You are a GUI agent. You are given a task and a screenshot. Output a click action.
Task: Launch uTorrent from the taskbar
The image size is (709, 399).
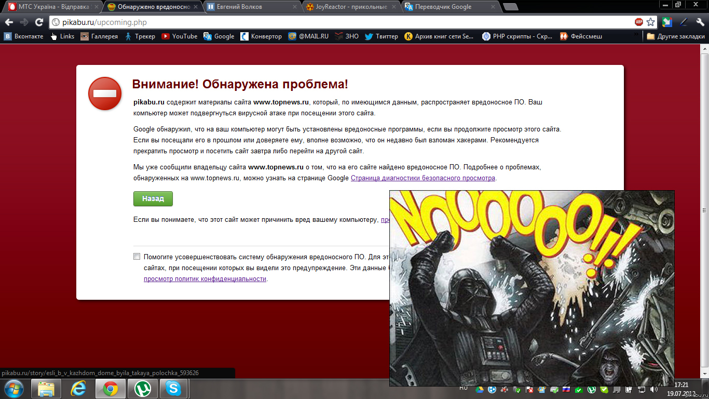[142, 389]
